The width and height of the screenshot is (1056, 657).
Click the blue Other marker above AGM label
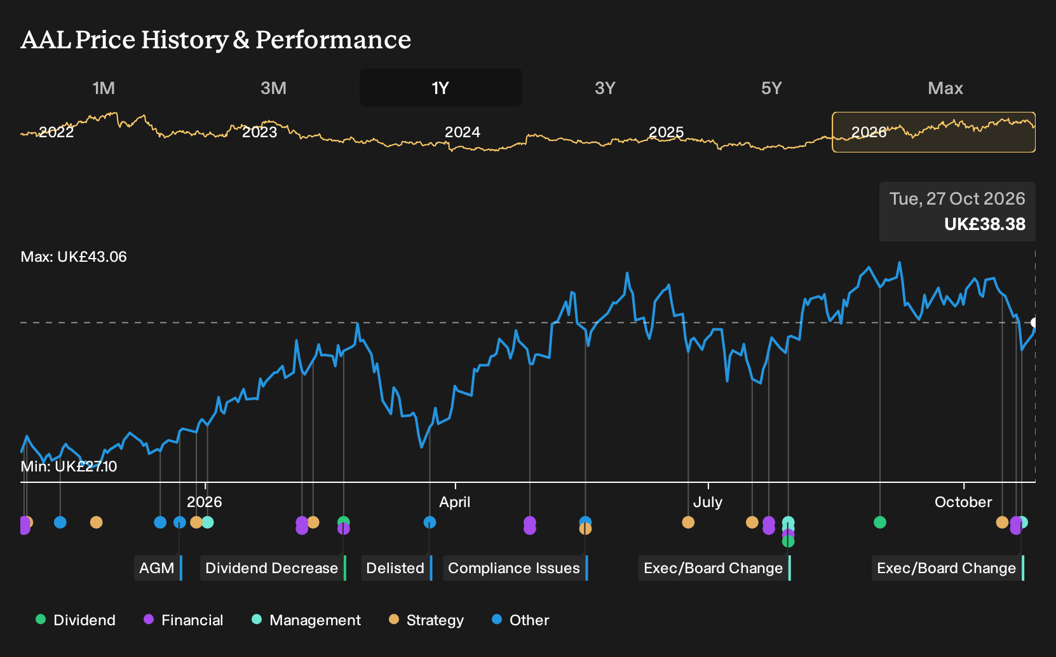click(180, 522)
